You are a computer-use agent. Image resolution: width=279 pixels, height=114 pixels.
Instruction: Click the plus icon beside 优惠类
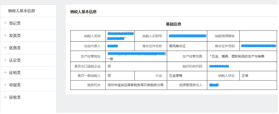[x=5, y=48]
